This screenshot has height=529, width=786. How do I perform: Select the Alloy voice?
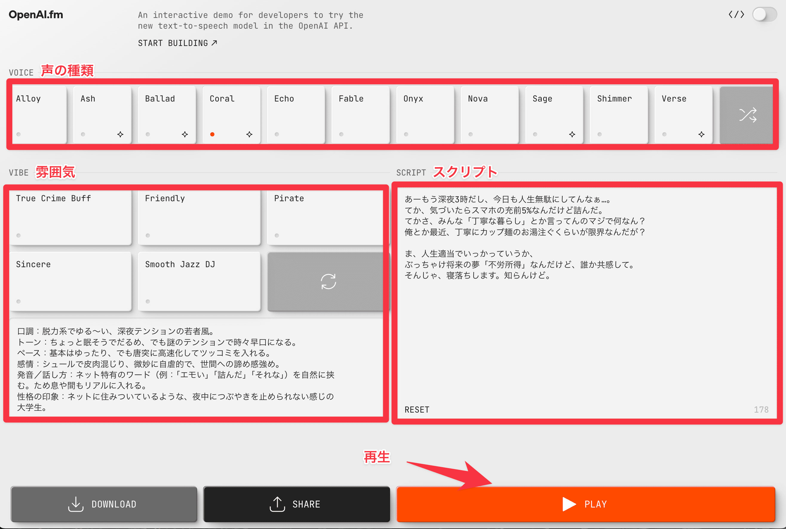[x=39, y=115]
